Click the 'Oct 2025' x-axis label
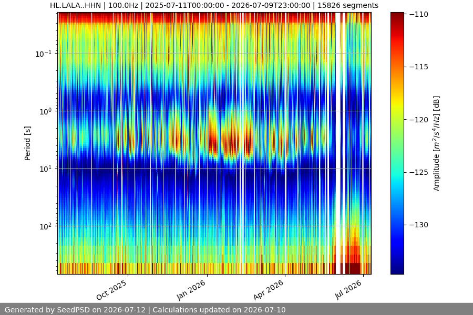Image resolution: width=473 pixels, height=315 pixels. [x=111, y=290]
